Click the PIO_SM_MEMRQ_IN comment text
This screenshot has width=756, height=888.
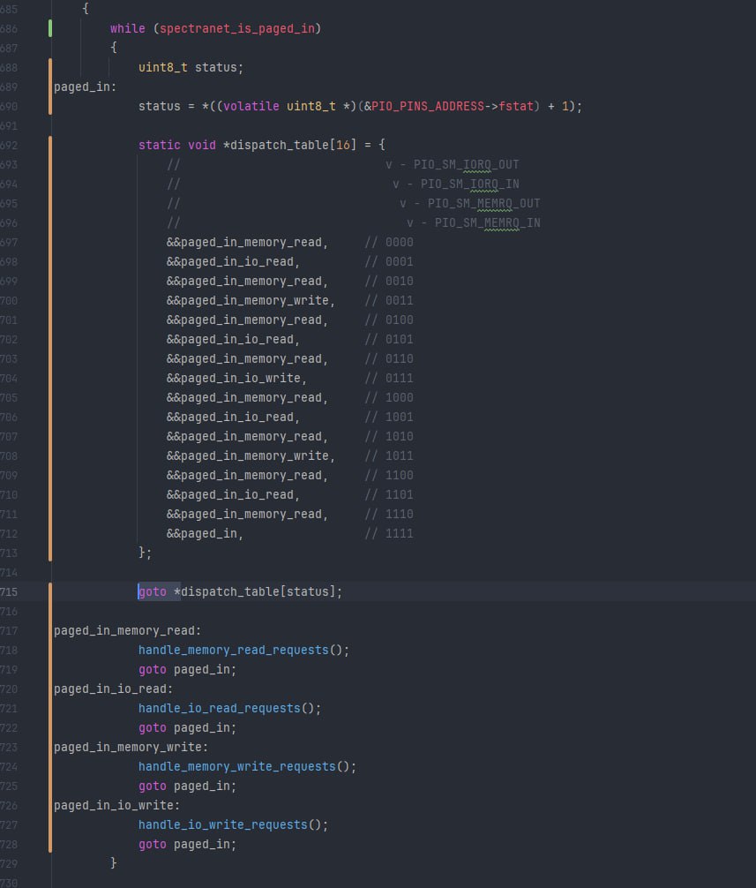tap(487, 223)
